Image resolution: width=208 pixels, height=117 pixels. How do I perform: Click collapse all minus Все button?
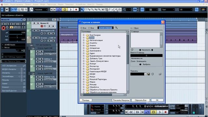[91, 28]
